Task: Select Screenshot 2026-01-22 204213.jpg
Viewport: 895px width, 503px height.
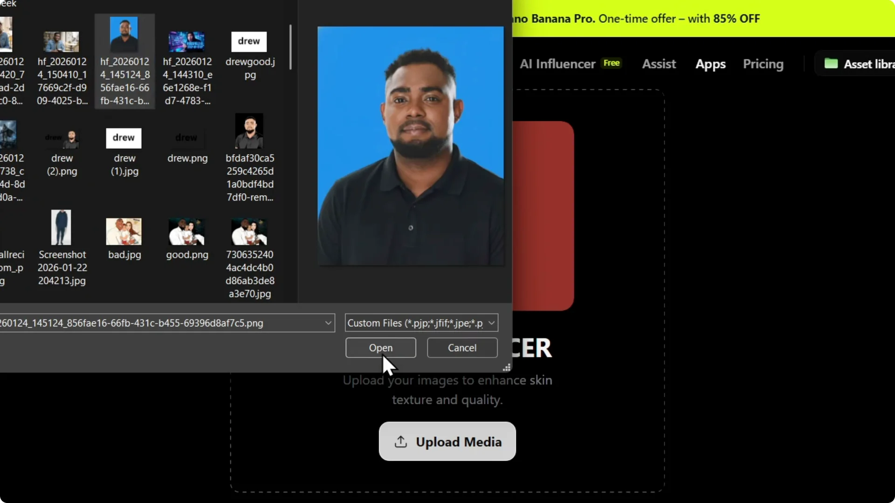Action: click(x=62, y=227)
